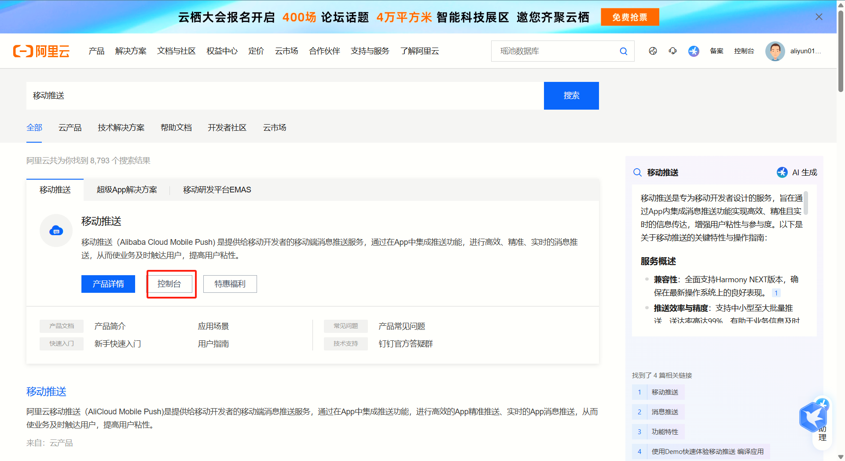This screenshot has width=845, height=461.
Task: Click the 快速入门 tag label
Action: [x=62, y=344]
